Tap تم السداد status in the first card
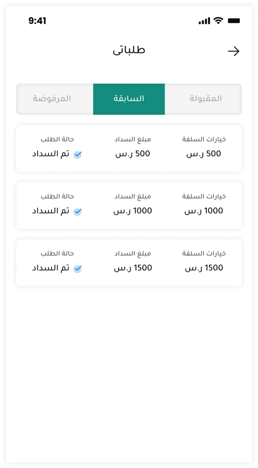The width and height of the screenshot is (258, 468). tap(51, 154)
